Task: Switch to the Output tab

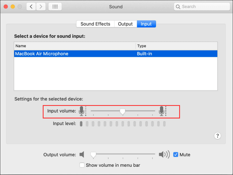Action: click(x=125, y=24)
